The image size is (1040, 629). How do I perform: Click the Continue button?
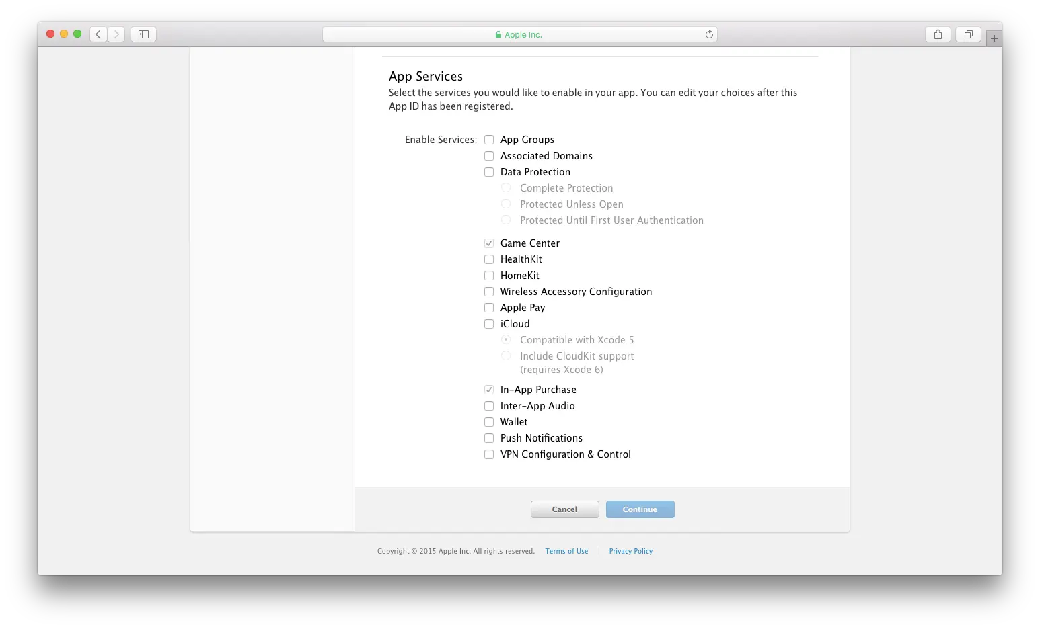click(x=640, y=509)
